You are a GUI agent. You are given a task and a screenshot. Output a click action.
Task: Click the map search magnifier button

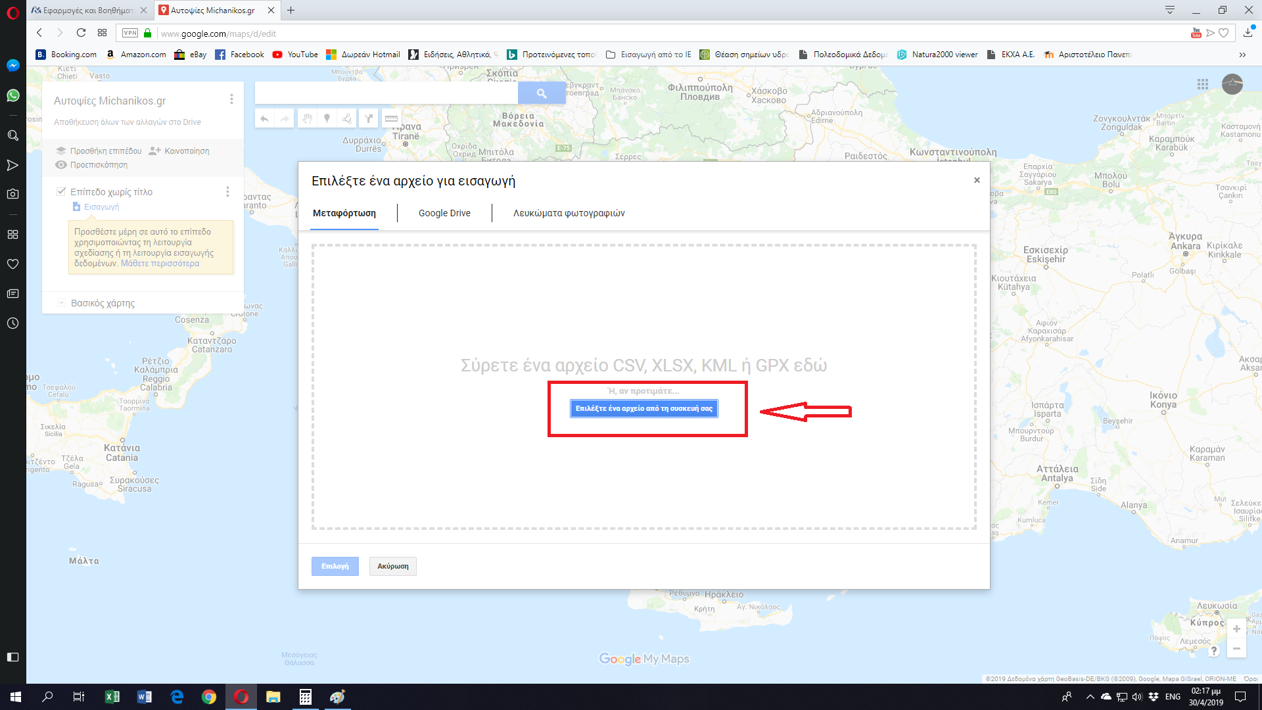[541, 93]
